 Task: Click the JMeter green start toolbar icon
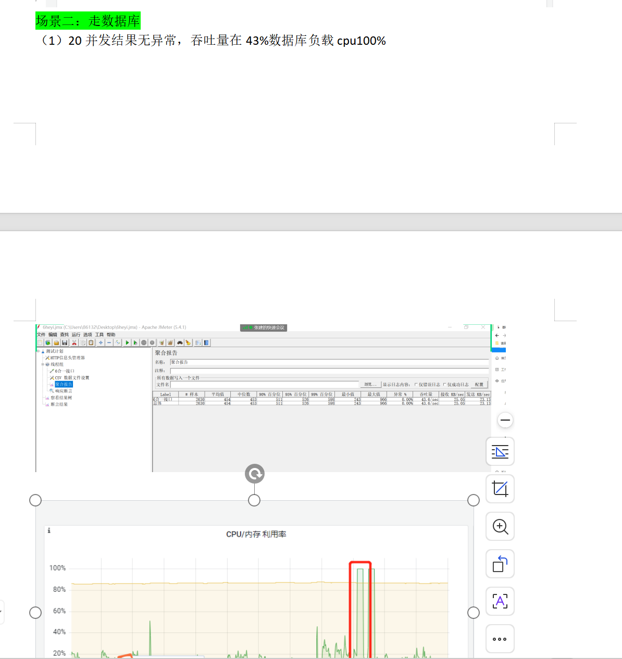pyautogui.click(x=127, y=343)
